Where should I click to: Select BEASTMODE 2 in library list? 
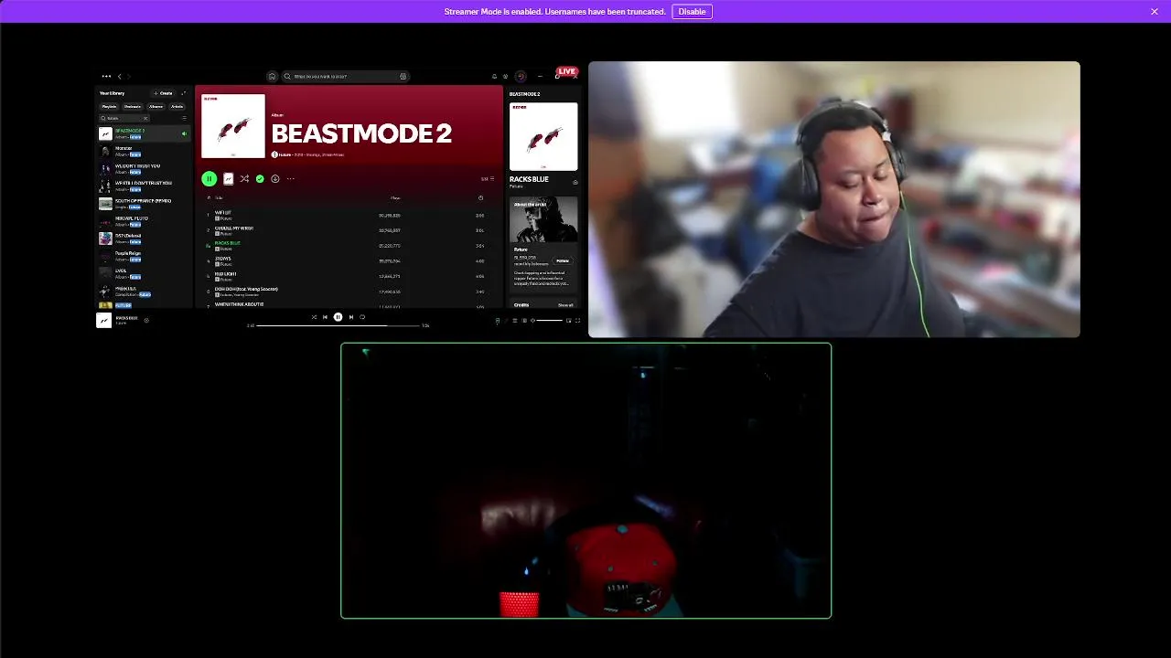pyautogui.click(x=145, y=133)
